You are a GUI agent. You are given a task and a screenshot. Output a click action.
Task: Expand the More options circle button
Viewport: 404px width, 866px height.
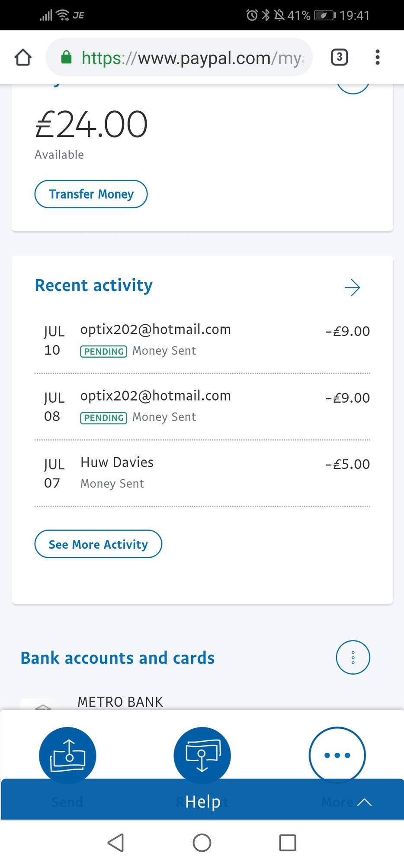pyautogui.click(x=337, y=755)
